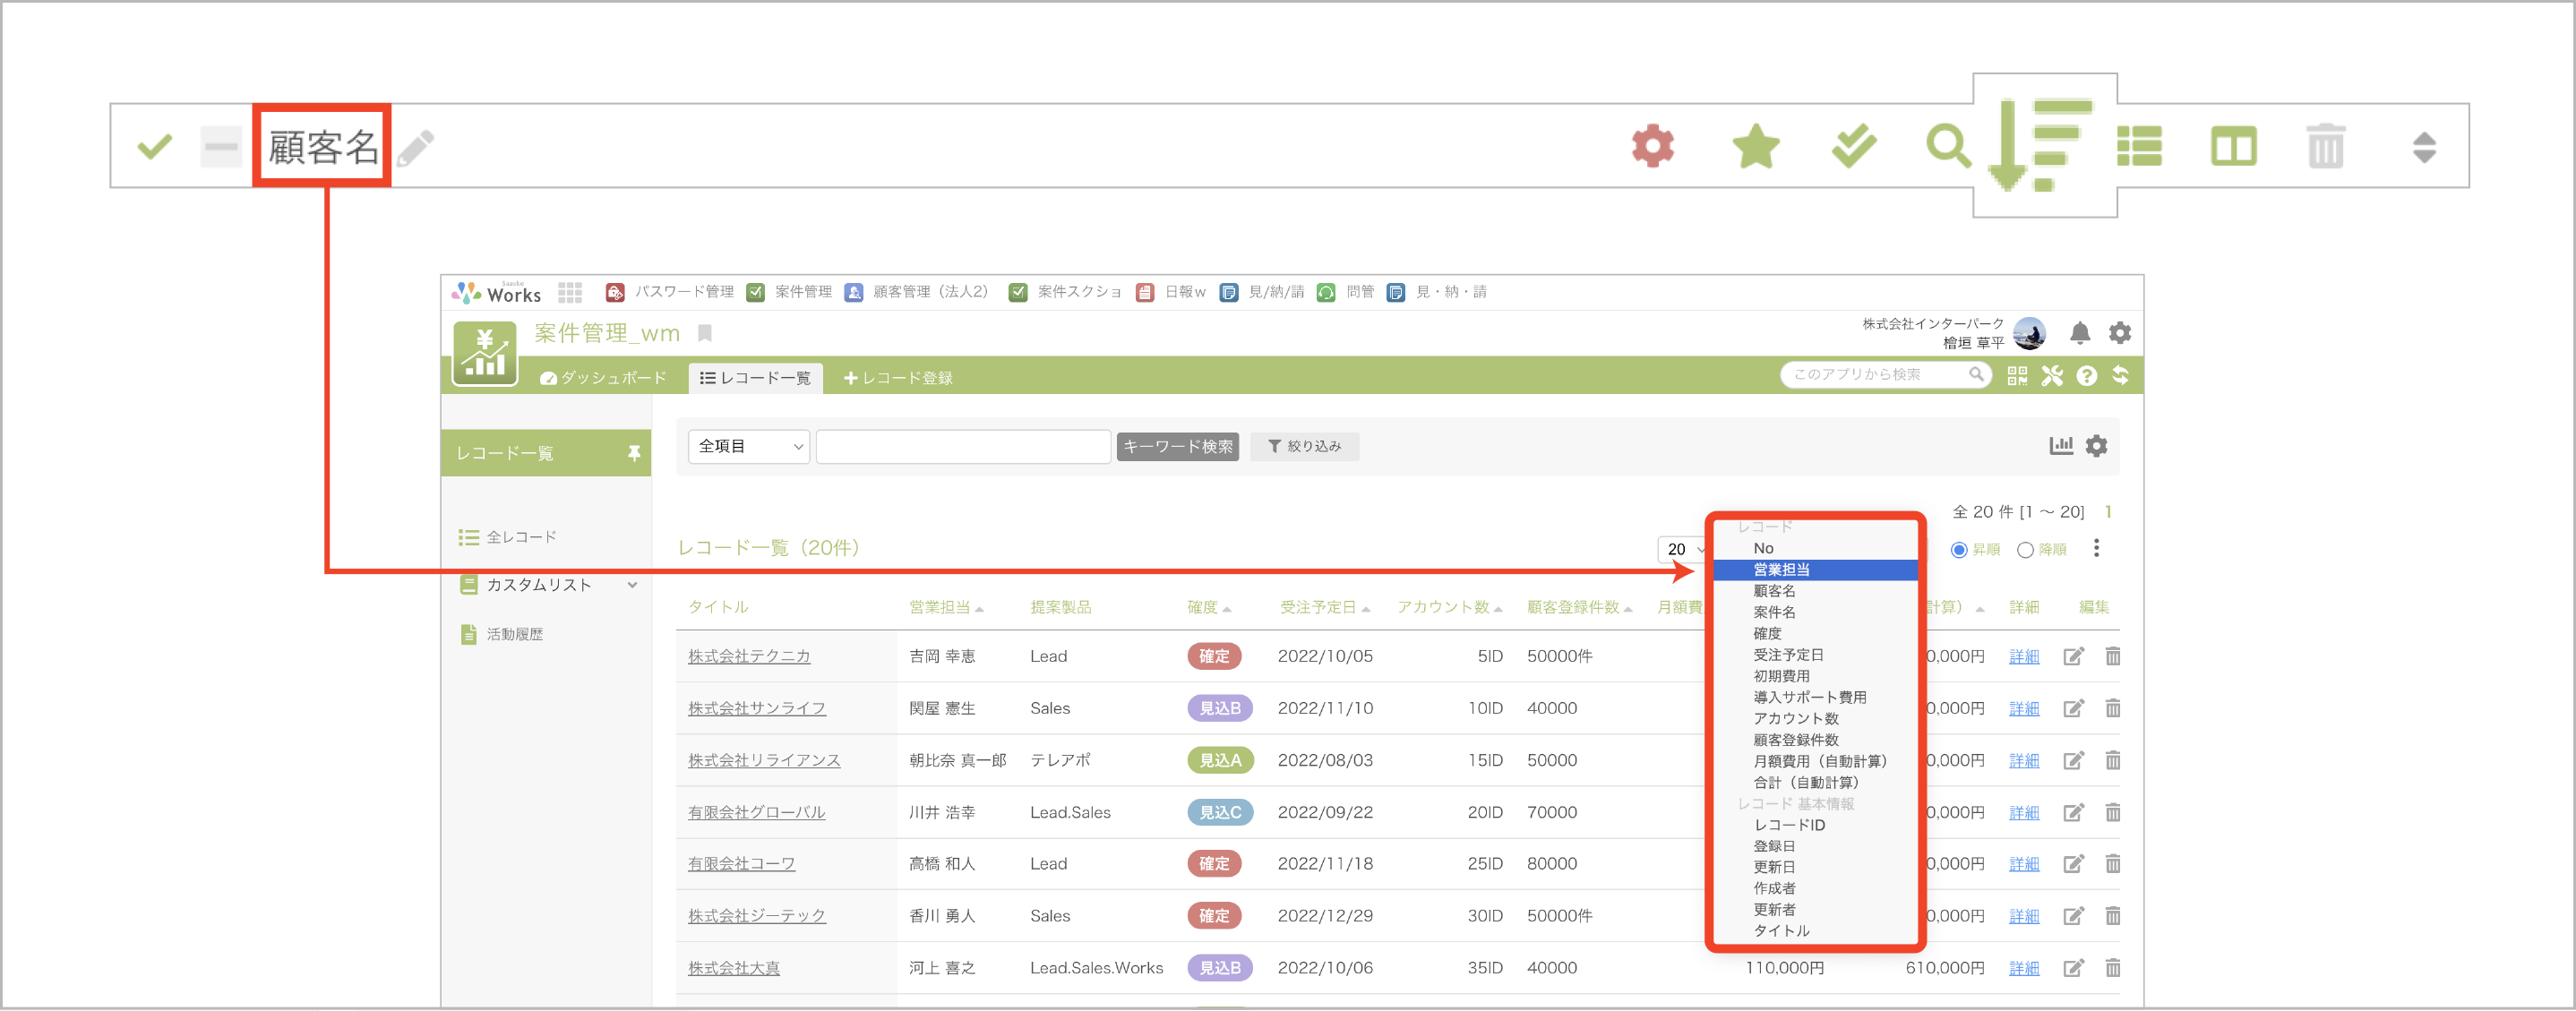The height and width of the screenshot is (1011, 2576).
Task: Click the green star icon
Action: [x=1755, y=146]
